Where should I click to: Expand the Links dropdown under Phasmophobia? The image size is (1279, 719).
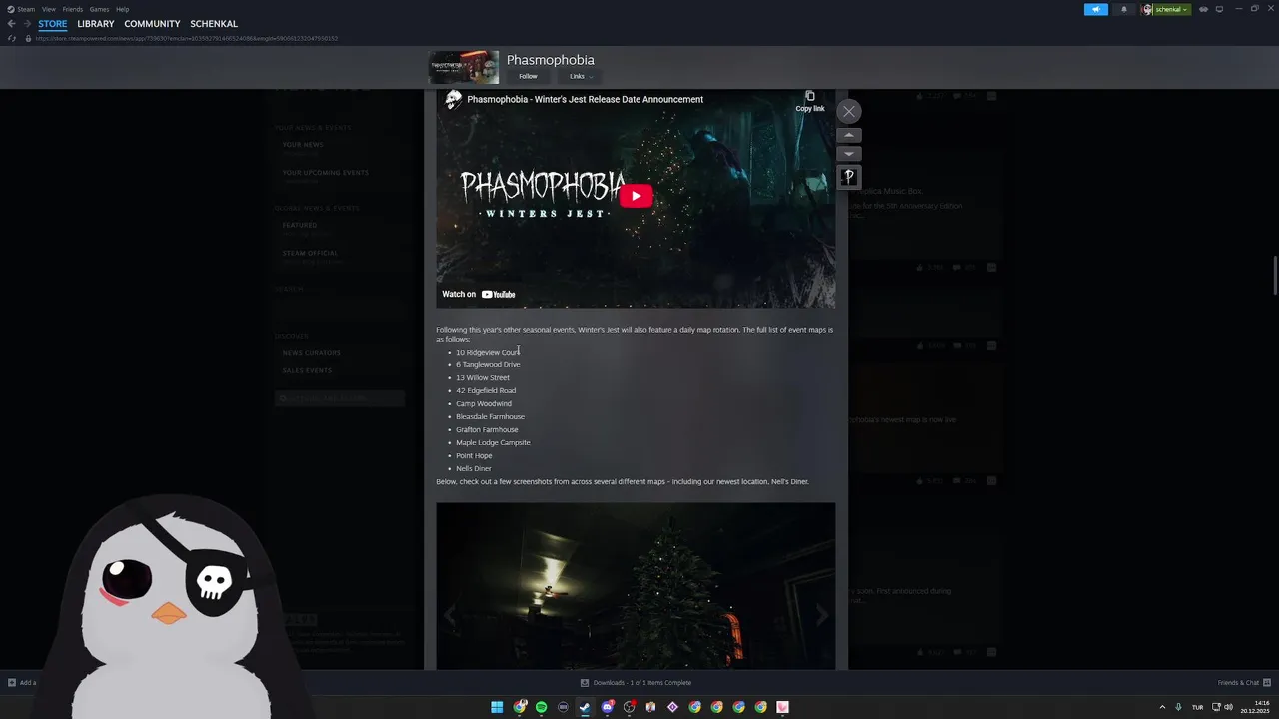581,76
